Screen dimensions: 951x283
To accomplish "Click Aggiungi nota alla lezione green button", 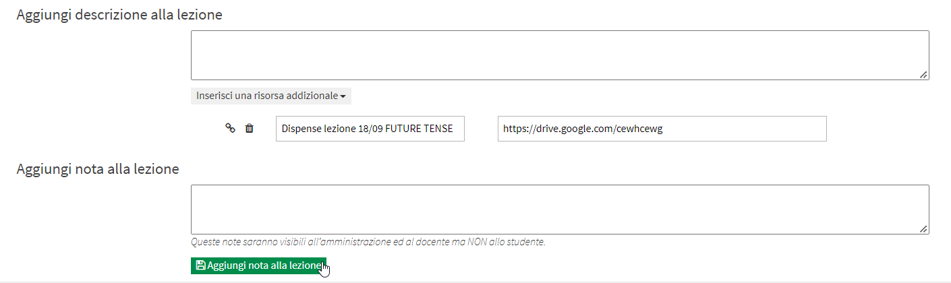I will click(258, 265).
